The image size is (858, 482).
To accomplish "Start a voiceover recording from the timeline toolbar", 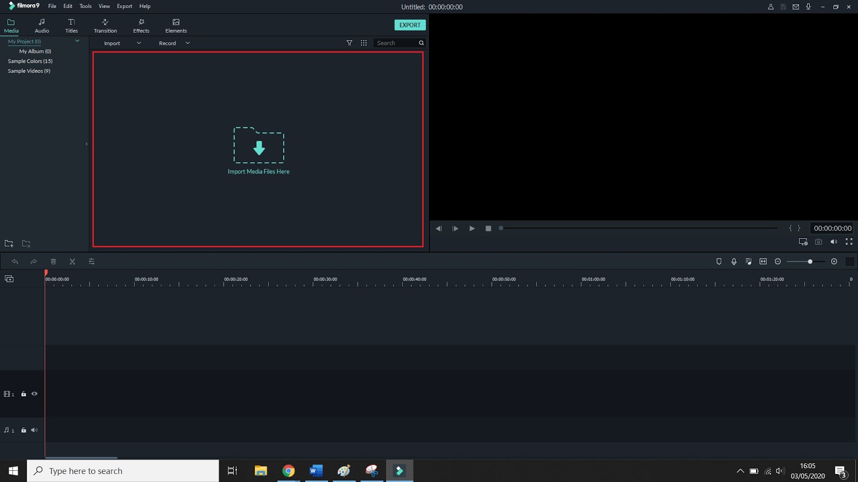I will point(734,261).
